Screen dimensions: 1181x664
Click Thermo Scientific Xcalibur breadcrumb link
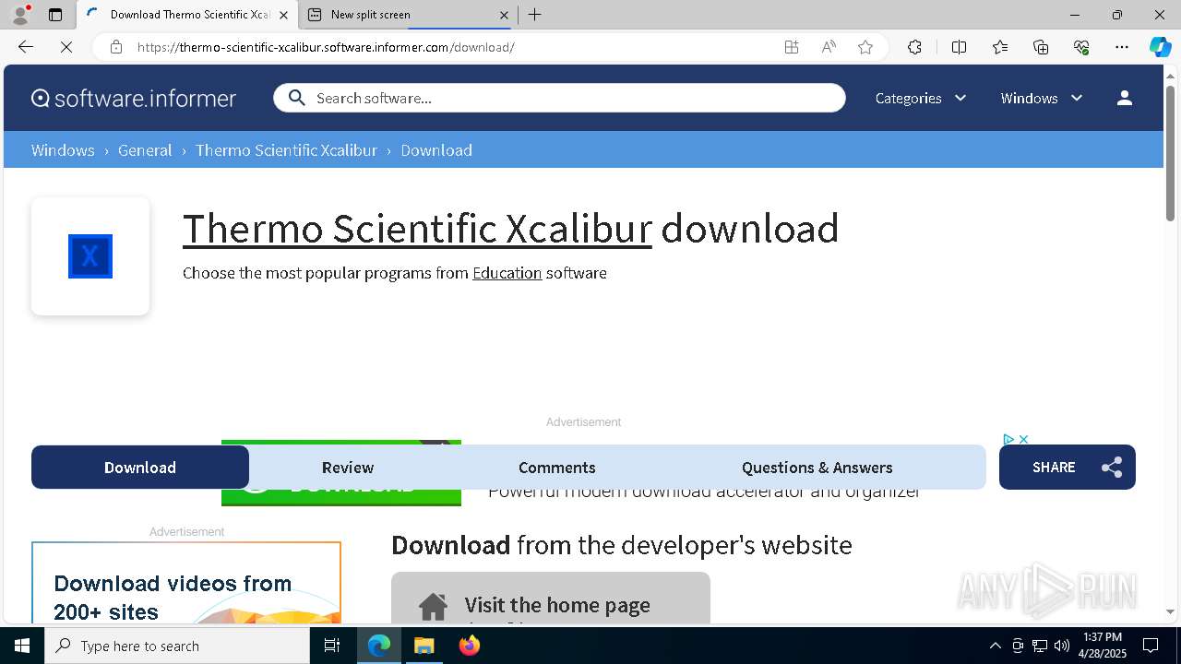[286, 150]
